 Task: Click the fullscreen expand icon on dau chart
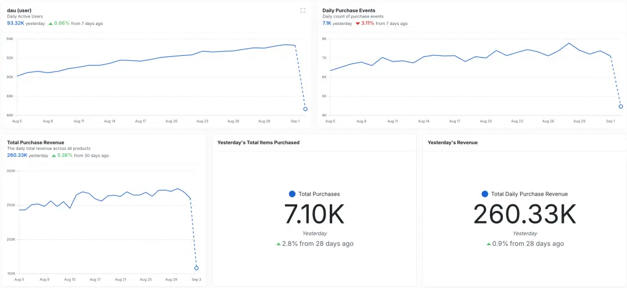pos(302,10)
